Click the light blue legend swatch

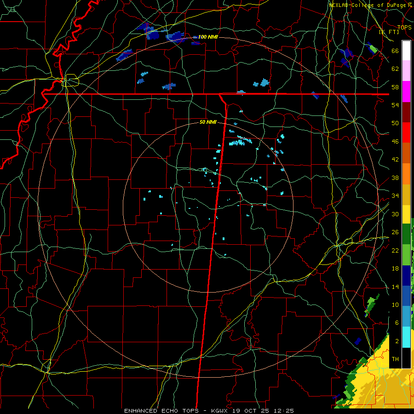coord(406,316)
